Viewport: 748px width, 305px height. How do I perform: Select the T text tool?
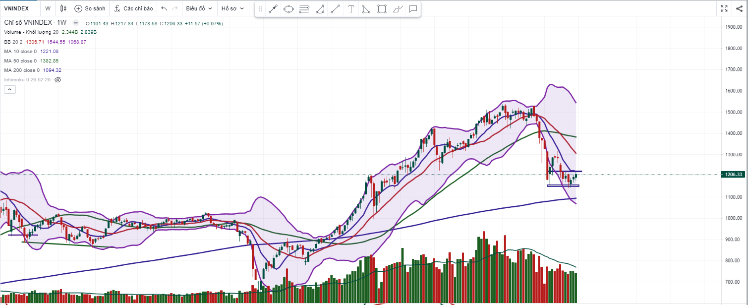[x=351, y=8]
